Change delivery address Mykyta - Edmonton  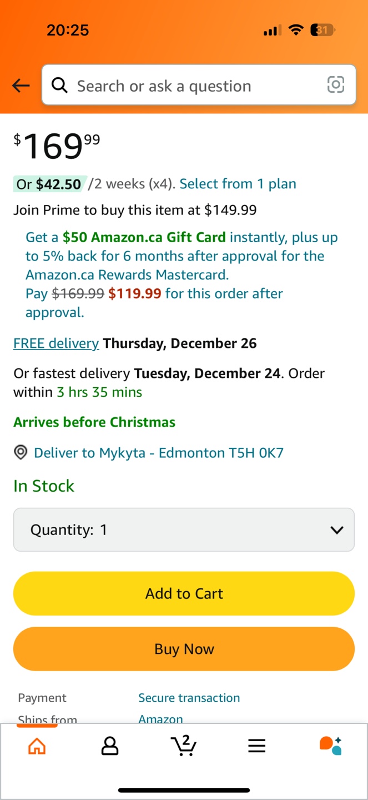[x=158, y=453]
